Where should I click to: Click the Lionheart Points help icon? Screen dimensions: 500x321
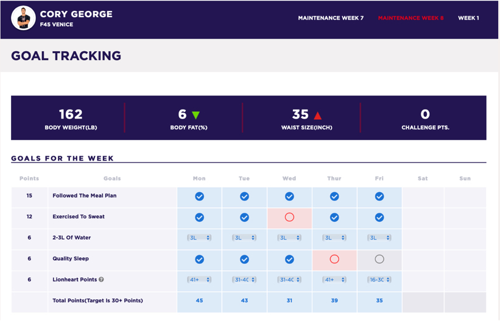(101, 280)
